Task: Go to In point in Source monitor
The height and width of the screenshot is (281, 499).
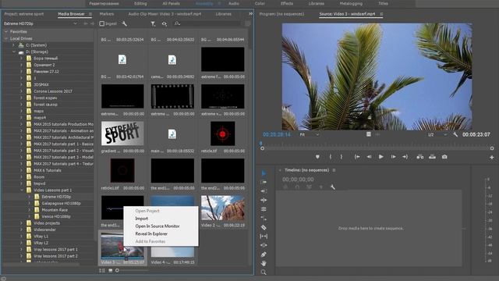Action: pos(357,157)
